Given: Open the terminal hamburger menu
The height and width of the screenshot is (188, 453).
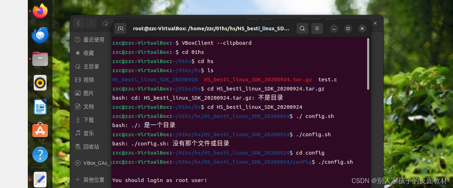Looking at the screenshot, I should click(317, 29).
